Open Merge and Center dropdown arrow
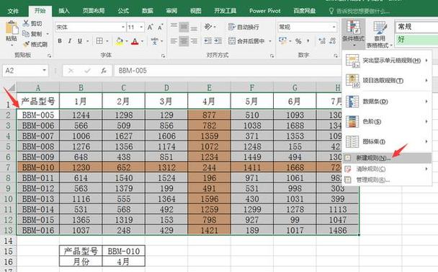 [270, 41]
